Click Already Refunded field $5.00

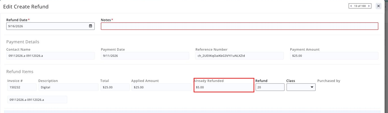click(x=223, y=87)
